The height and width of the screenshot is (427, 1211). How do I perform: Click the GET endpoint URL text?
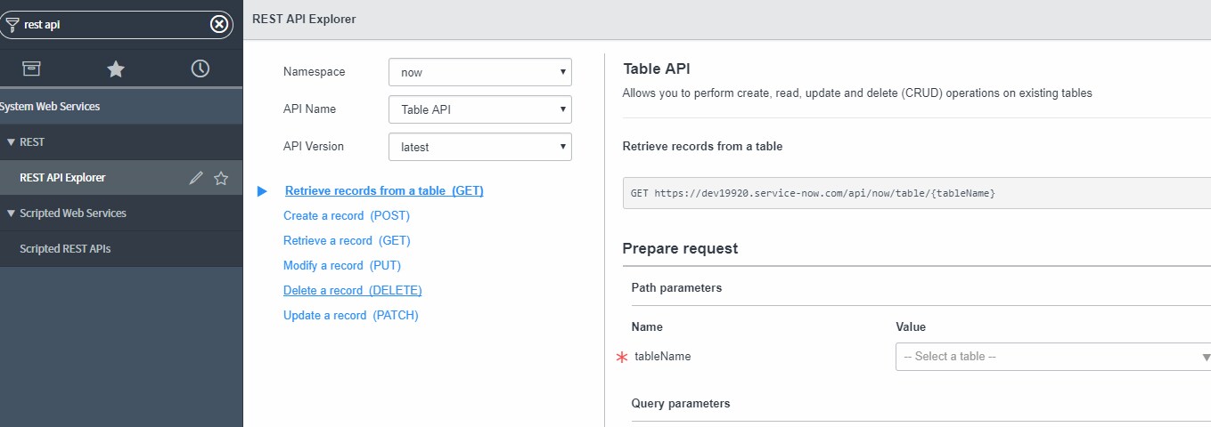coord(813,193)
